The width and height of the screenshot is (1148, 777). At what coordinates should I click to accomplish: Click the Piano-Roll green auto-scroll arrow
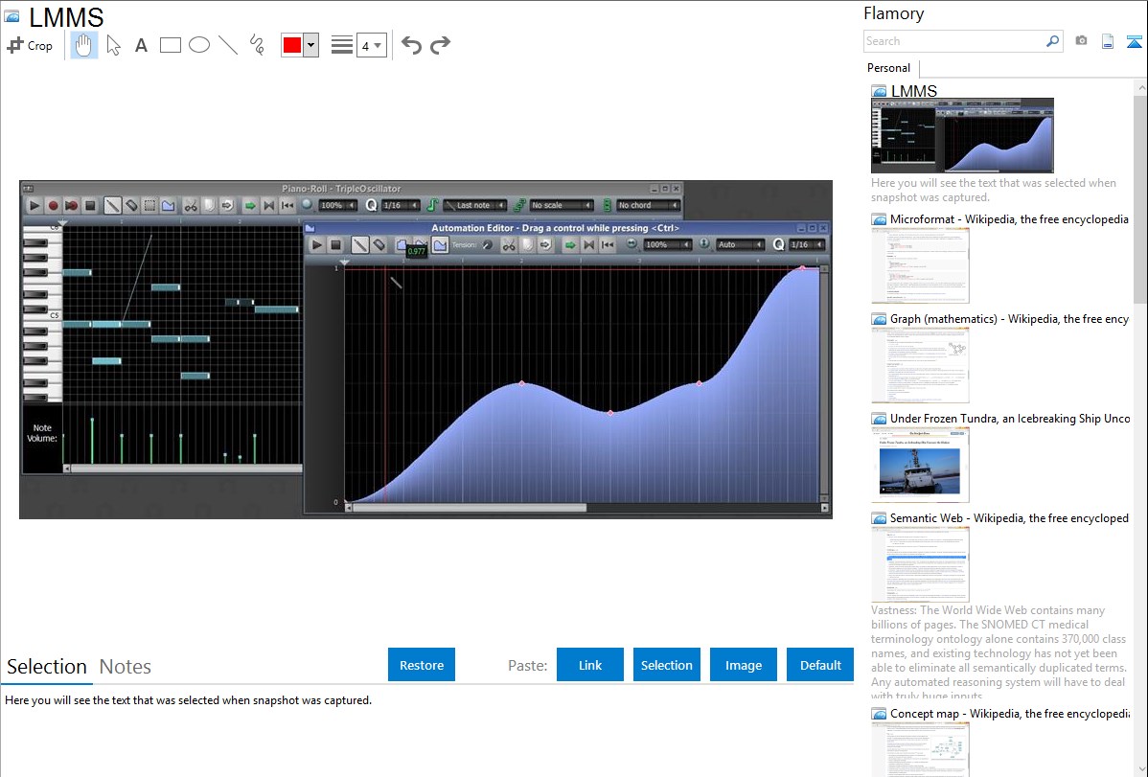coord(250,206)
